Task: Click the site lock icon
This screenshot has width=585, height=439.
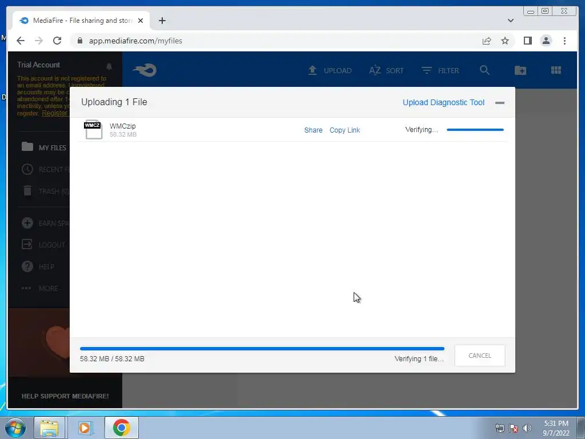Action: pyautogui.click(x=79, y=41)
